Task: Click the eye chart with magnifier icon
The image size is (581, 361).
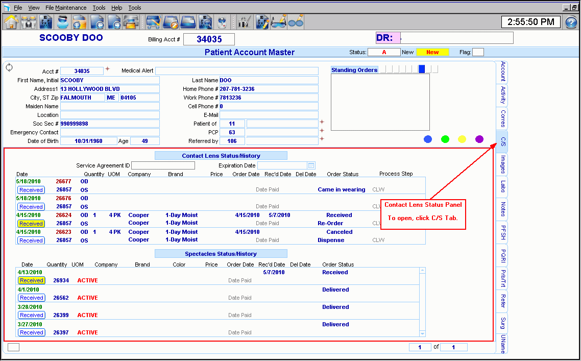Action: coord(205,22)
